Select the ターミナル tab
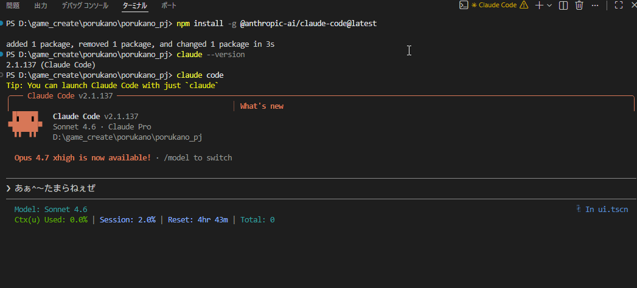This screenshot has width=637, height=288. tap(135, 5)
